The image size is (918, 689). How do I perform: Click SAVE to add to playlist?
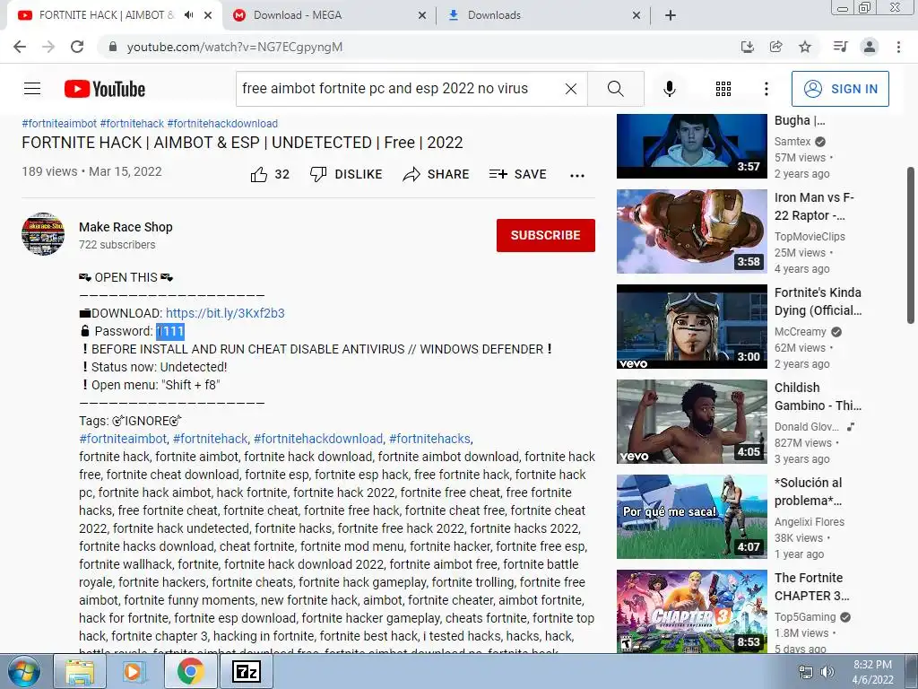coord(517,174)
